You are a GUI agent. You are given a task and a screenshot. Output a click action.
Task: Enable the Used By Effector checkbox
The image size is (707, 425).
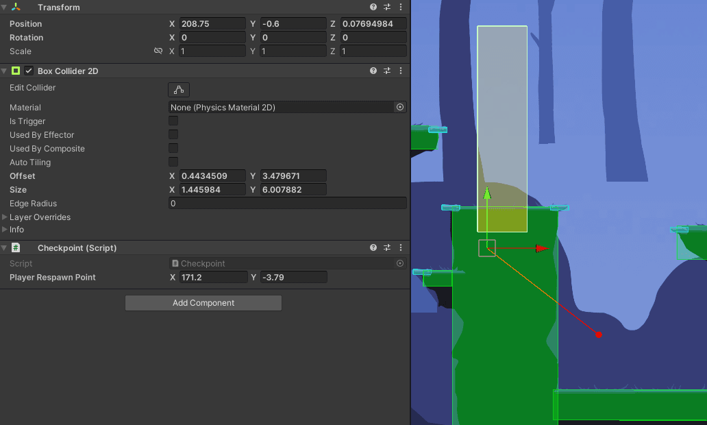pyautogui.click(x=173, y=135)
